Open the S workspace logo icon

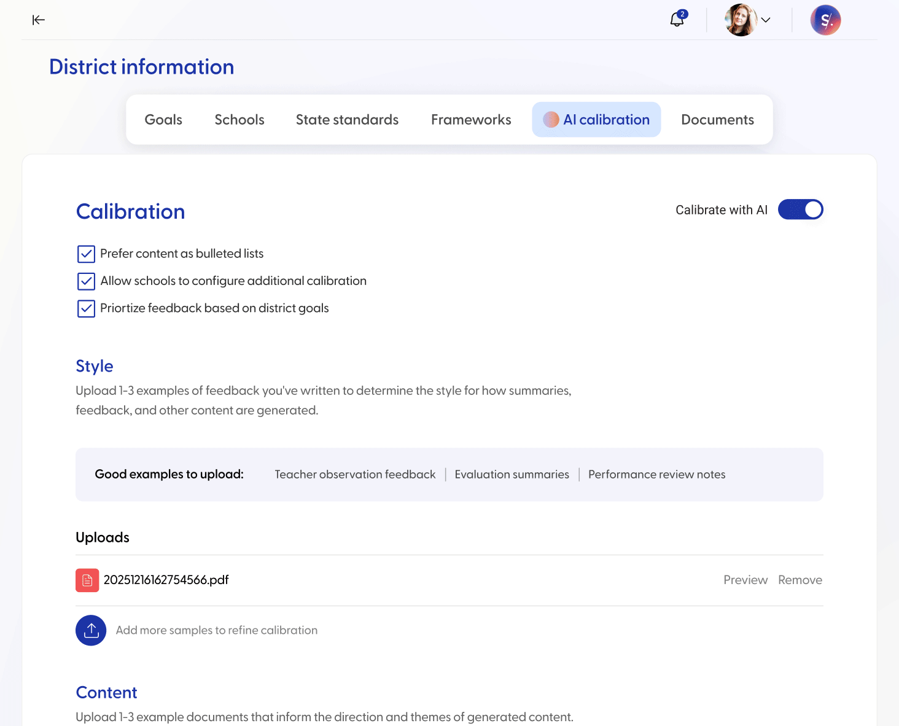point(825,20)
